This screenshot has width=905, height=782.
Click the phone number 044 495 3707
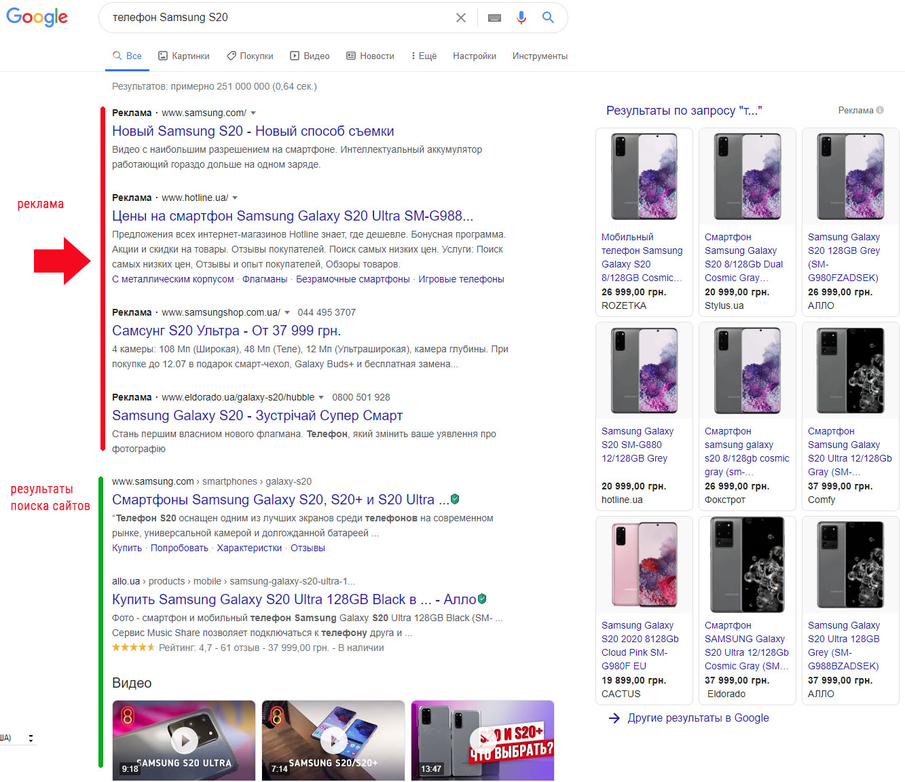point(327,312)
